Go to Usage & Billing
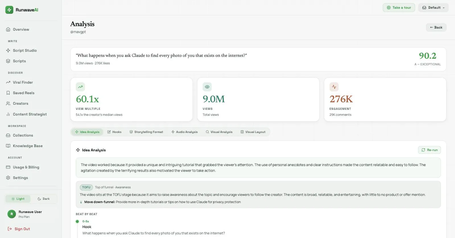The width and height of the screenshot is (455, 238). 31,167
